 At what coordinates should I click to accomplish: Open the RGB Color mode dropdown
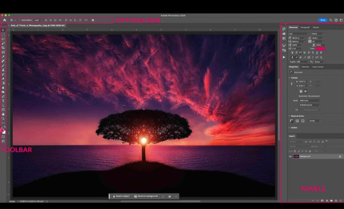310,101
